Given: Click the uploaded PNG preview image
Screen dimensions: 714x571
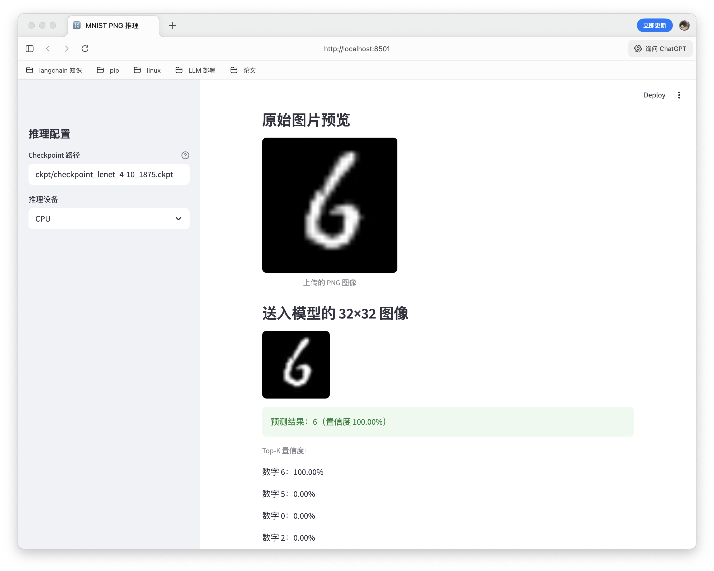Looking at the screenshot, I should click(x=330, y=205).
